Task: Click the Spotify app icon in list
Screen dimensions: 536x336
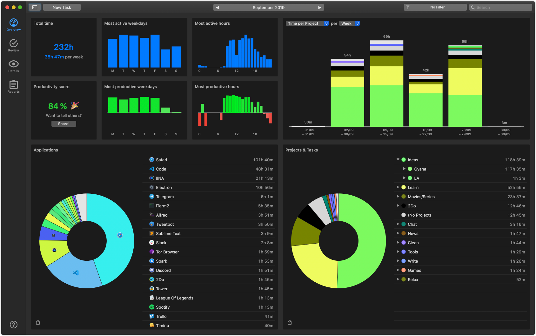Action: [x=152, y=307]
